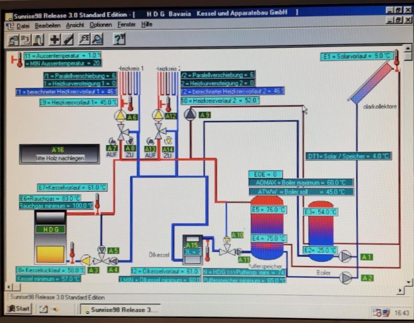Click the toolbar icon directly left of the plus icon
This screenshot has width=414, height=323.
(x=39, y=40)
